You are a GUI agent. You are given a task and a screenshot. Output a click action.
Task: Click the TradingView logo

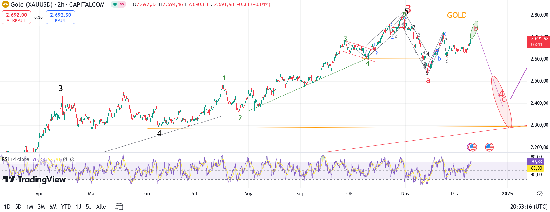coord(34,180)
